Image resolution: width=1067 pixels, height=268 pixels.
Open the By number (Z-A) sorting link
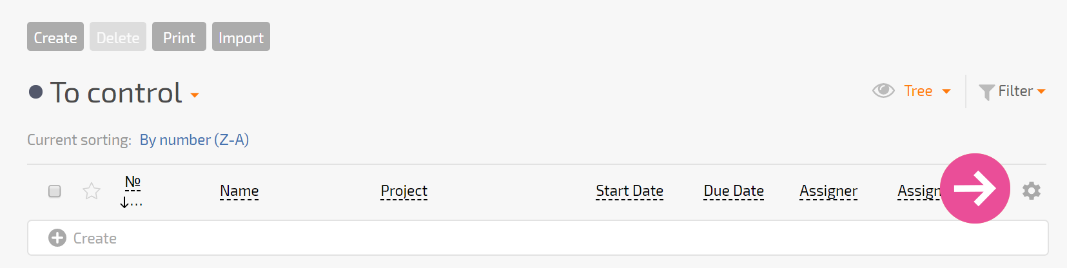coord(194,140)
